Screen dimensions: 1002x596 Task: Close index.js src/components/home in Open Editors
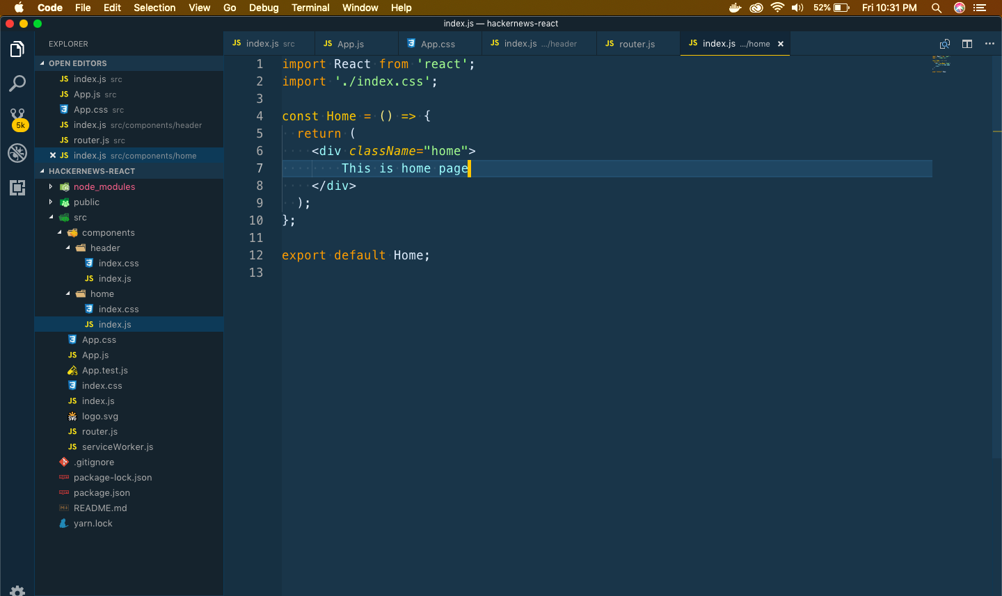[53, 155]
